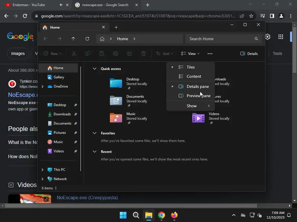Open the NoEscape.exe (Creepypasta) video link

click(87, 197)
